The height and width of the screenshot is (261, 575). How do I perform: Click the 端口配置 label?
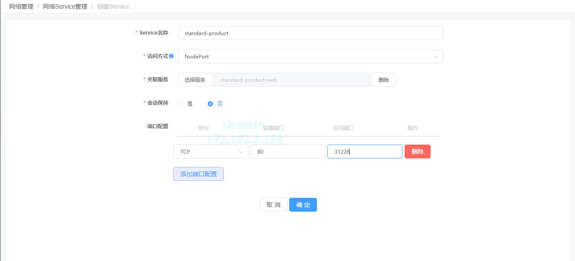coord(158,126)
